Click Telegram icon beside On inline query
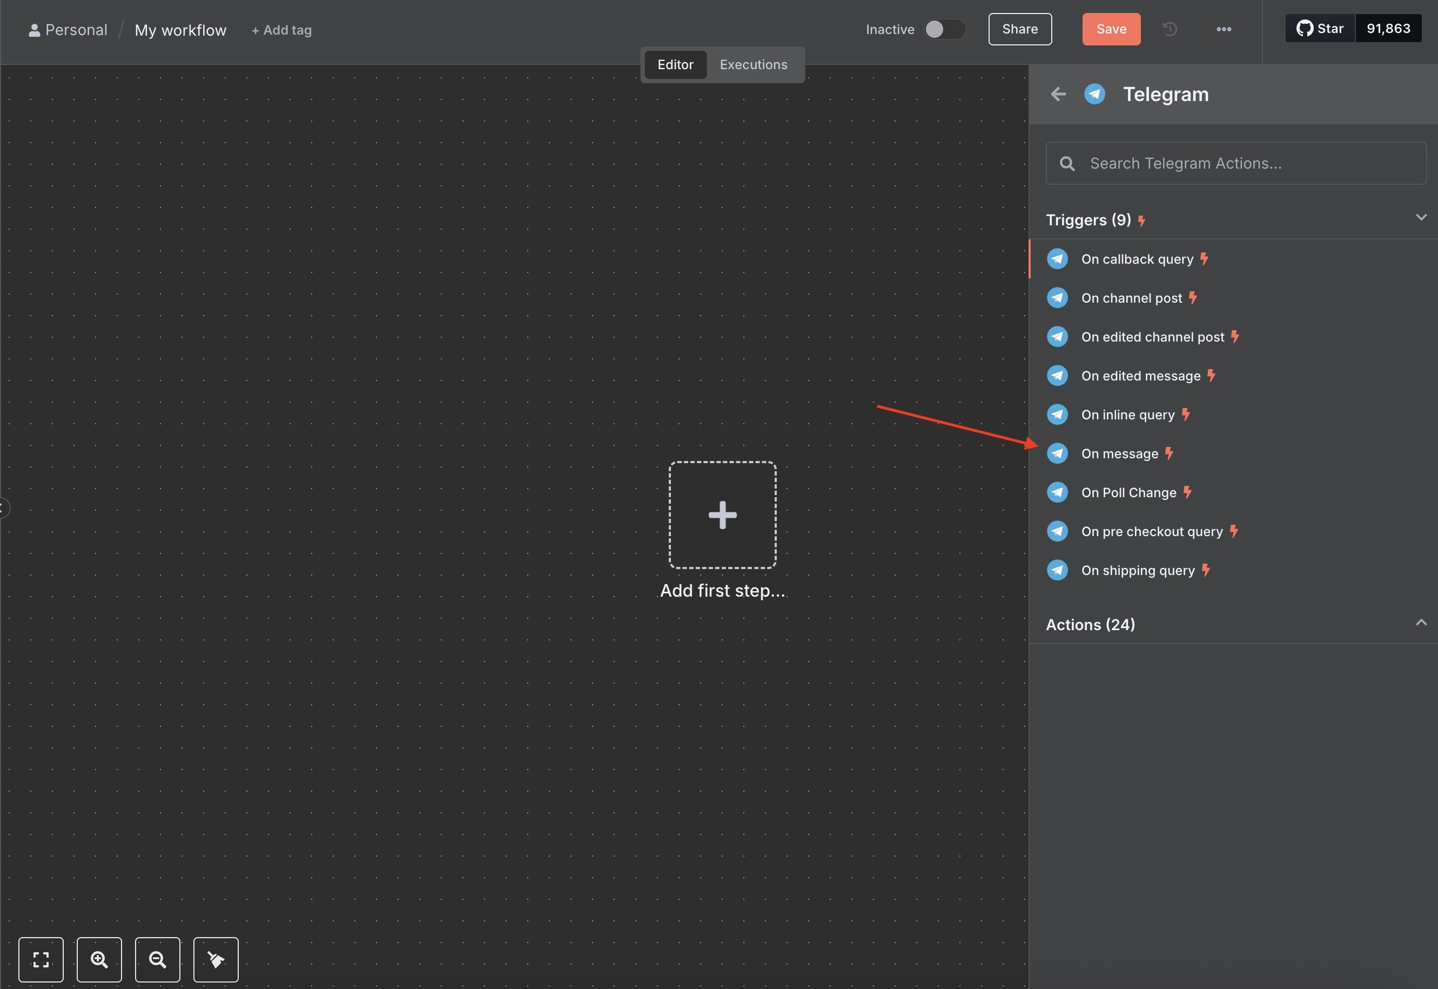Viewport: 1438px width, 989px height. [x=1057, y=415]
